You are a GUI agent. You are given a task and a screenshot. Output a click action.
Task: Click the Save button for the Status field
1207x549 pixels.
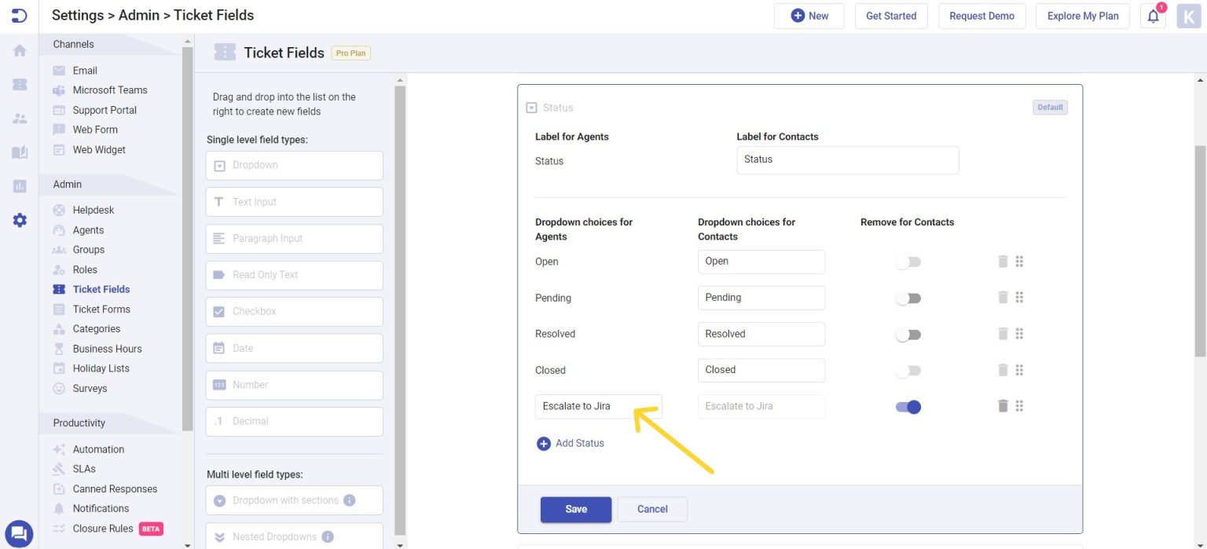[575, 509]
